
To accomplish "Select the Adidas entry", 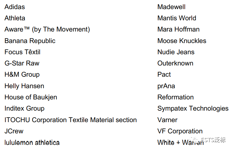I will 15,7.
